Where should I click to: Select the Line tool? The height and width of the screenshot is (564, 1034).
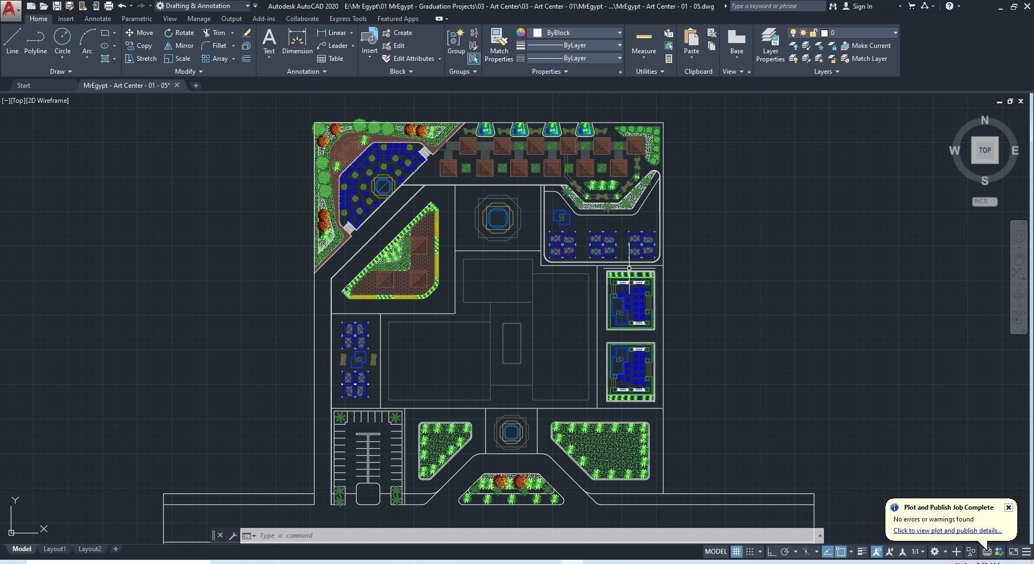(x=12, y=42)
